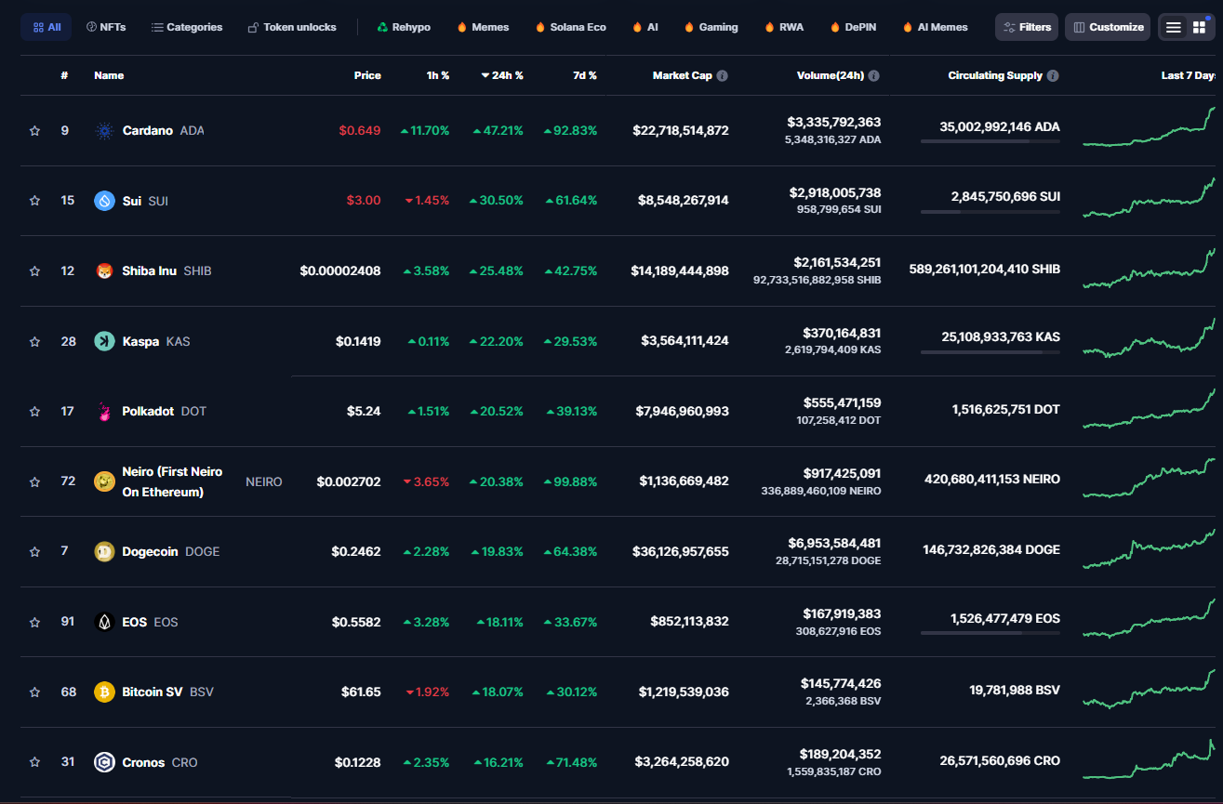Select the Solana Eco category tab
The width and height of the screenshot is (1223, 804).
(x=570, y=28)
